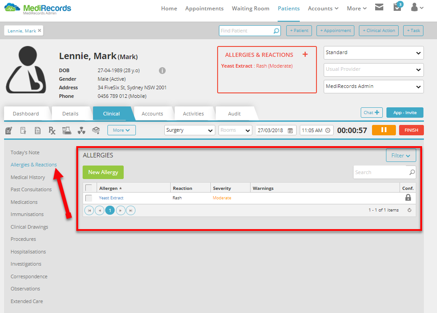The height and width of the screenshot is (313, 437).
Task: Expand the Standard dropdown
Action: [373, 53]
